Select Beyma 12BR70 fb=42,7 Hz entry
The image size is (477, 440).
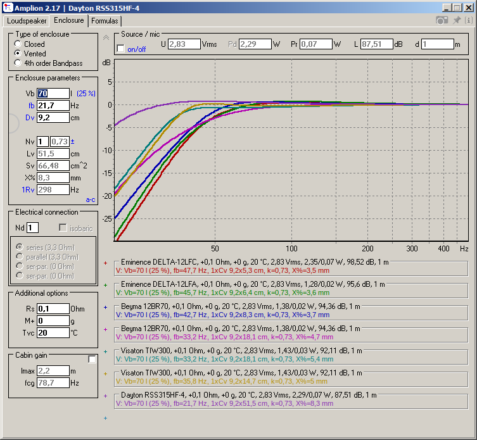pyautogui.click(x=291, y=311)
